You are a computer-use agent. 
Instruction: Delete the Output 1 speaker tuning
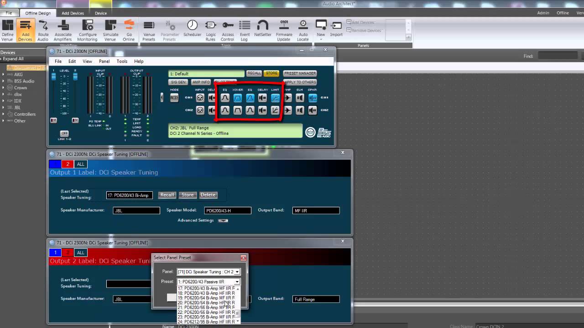tap(208, 195)
